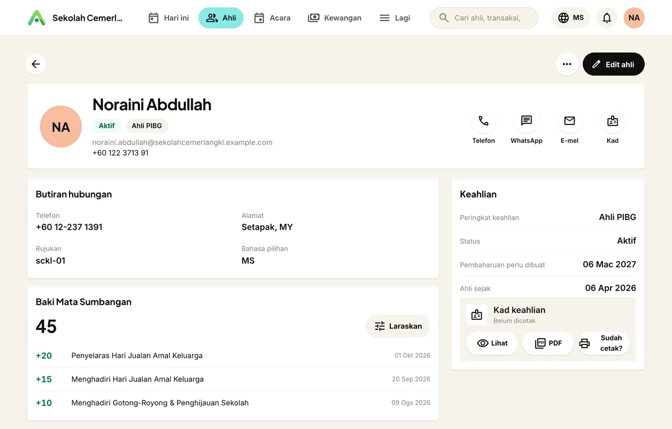Click the large NA profile avatar
Viewport: 672px width, 429px height.
[x=61, y=127]
